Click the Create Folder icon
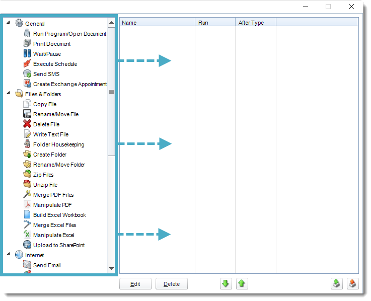Viewport: 371px width, 301px height. 27,154
